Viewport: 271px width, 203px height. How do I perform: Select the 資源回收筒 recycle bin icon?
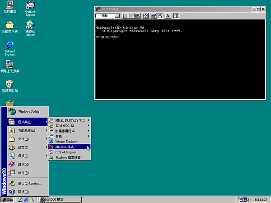(x=10, y=86)
